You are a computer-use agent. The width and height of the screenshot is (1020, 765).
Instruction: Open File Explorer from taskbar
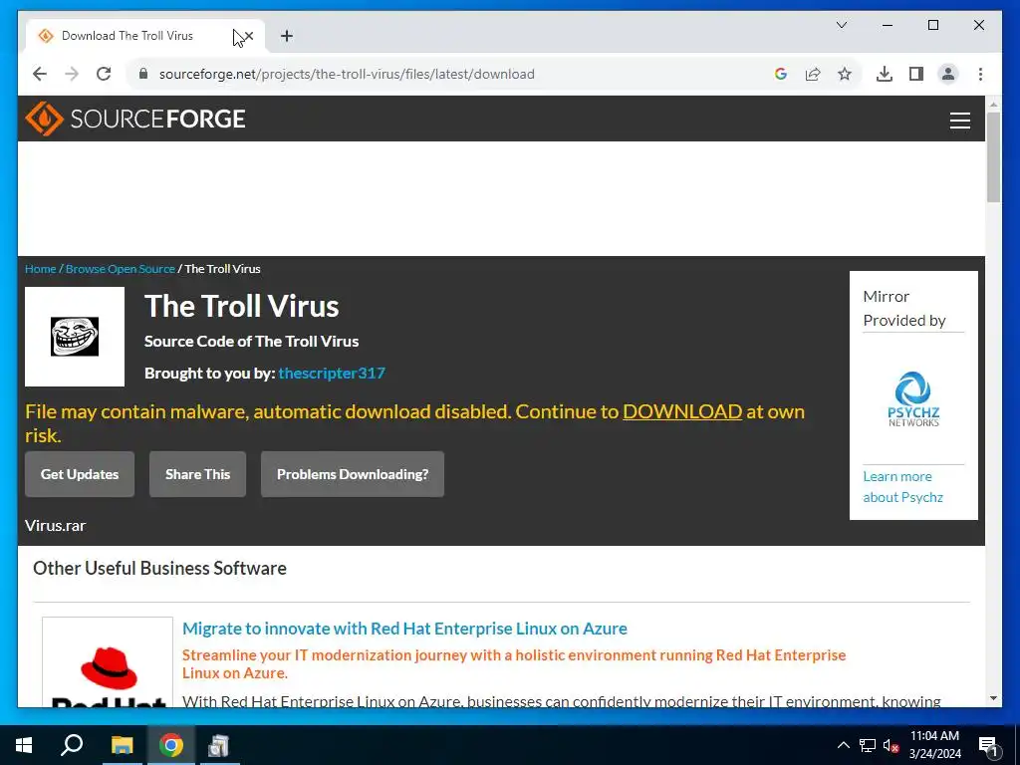pyautogui.click(x=122, y=745)
